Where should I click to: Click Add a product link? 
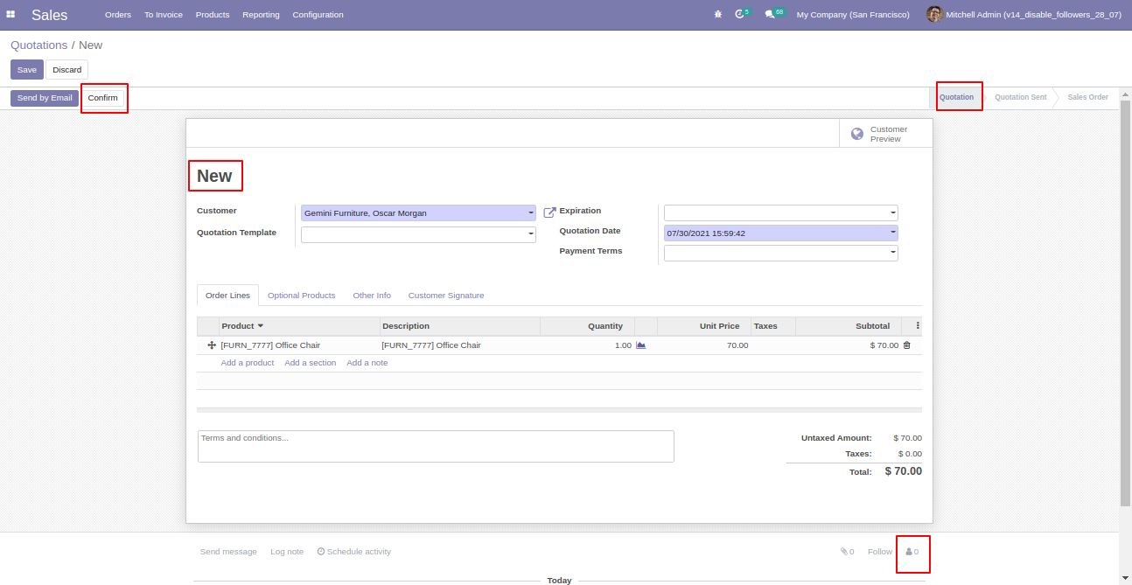point(248,363)
